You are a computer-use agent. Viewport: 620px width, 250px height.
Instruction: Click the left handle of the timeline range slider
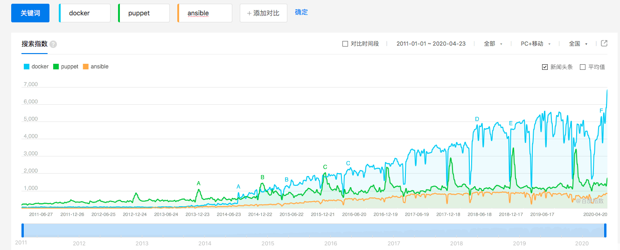click(22, 231)
